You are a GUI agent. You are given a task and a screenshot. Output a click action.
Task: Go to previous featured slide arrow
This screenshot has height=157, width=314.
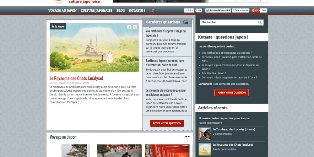(x=129, y=27)
